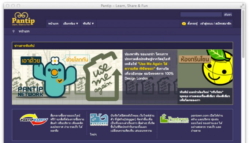The width and height of the screenshot is (249, 143).
Task: Click the search text field
Action: click(201, 14)
